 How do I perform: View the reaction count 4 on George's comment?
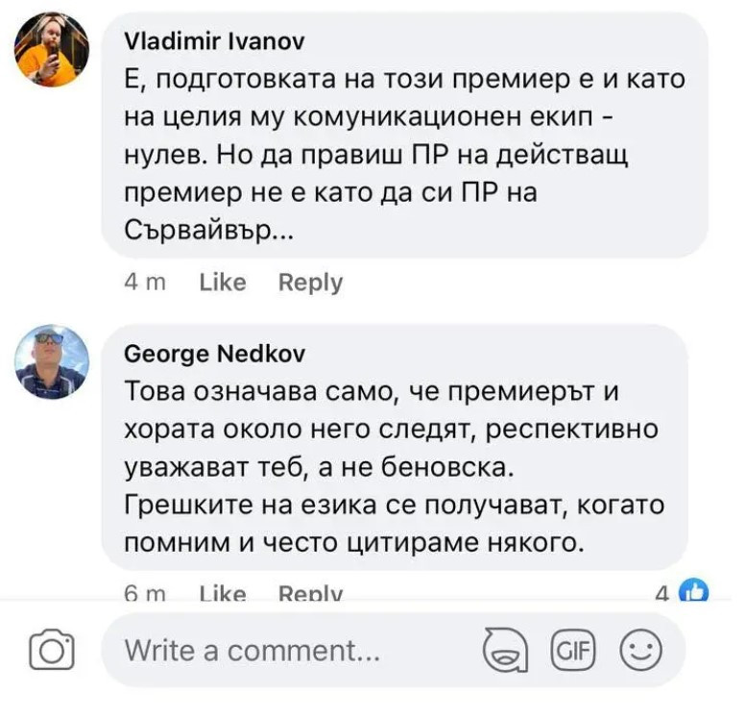(662, 595)
